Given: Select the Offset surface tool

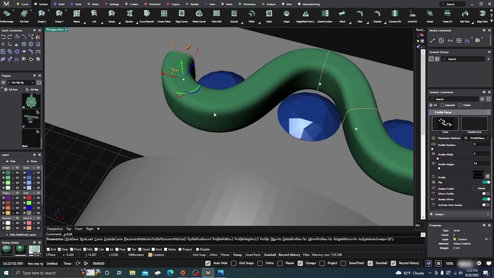Looking at the screenshot, I should (x=252, y=16).
